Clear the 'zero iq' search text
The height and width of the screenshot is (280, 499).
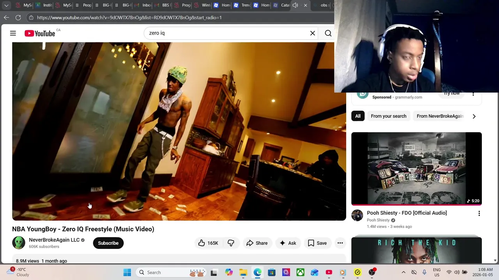313,33
